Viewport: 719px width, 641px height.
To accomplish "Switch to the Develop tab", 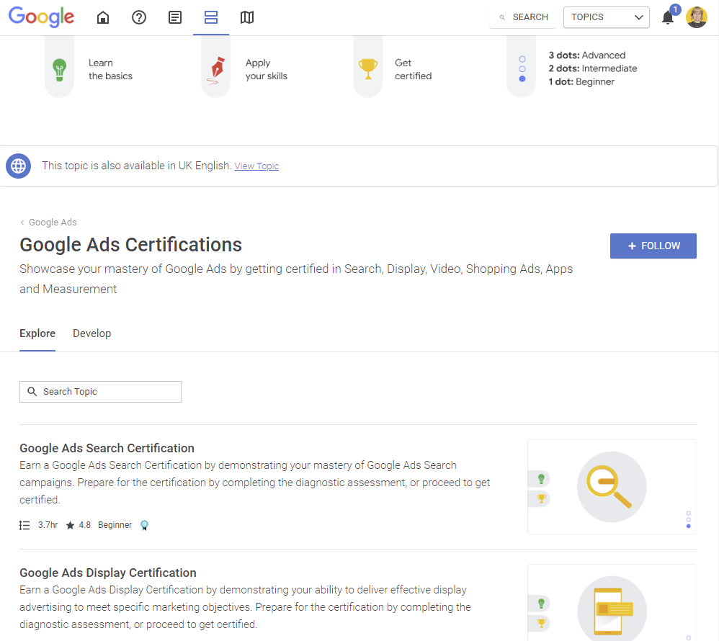I will [x=91, y=333].
